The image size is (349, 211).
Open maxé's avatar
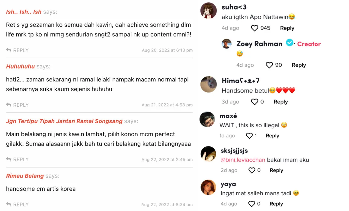(207, 119)
